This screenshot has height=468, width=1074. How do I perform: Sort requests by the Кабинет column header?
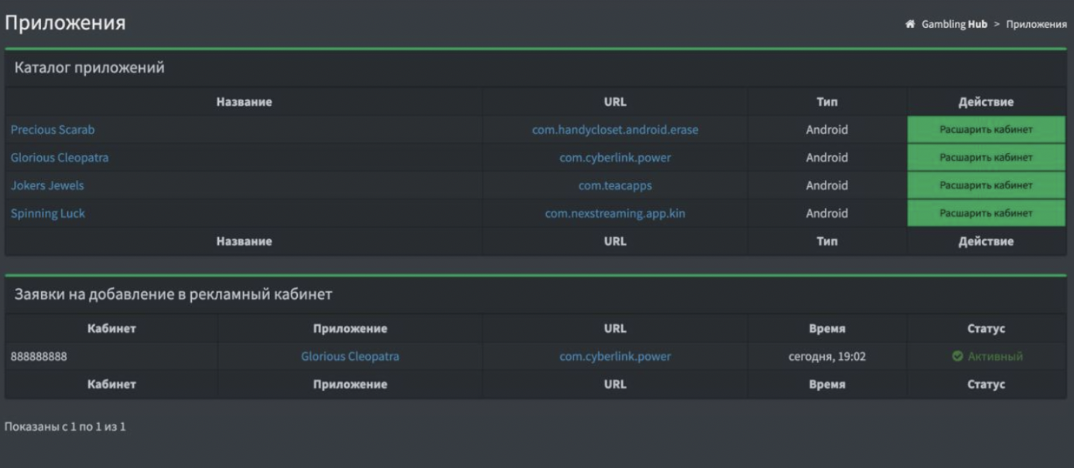(x=111, y=328)
